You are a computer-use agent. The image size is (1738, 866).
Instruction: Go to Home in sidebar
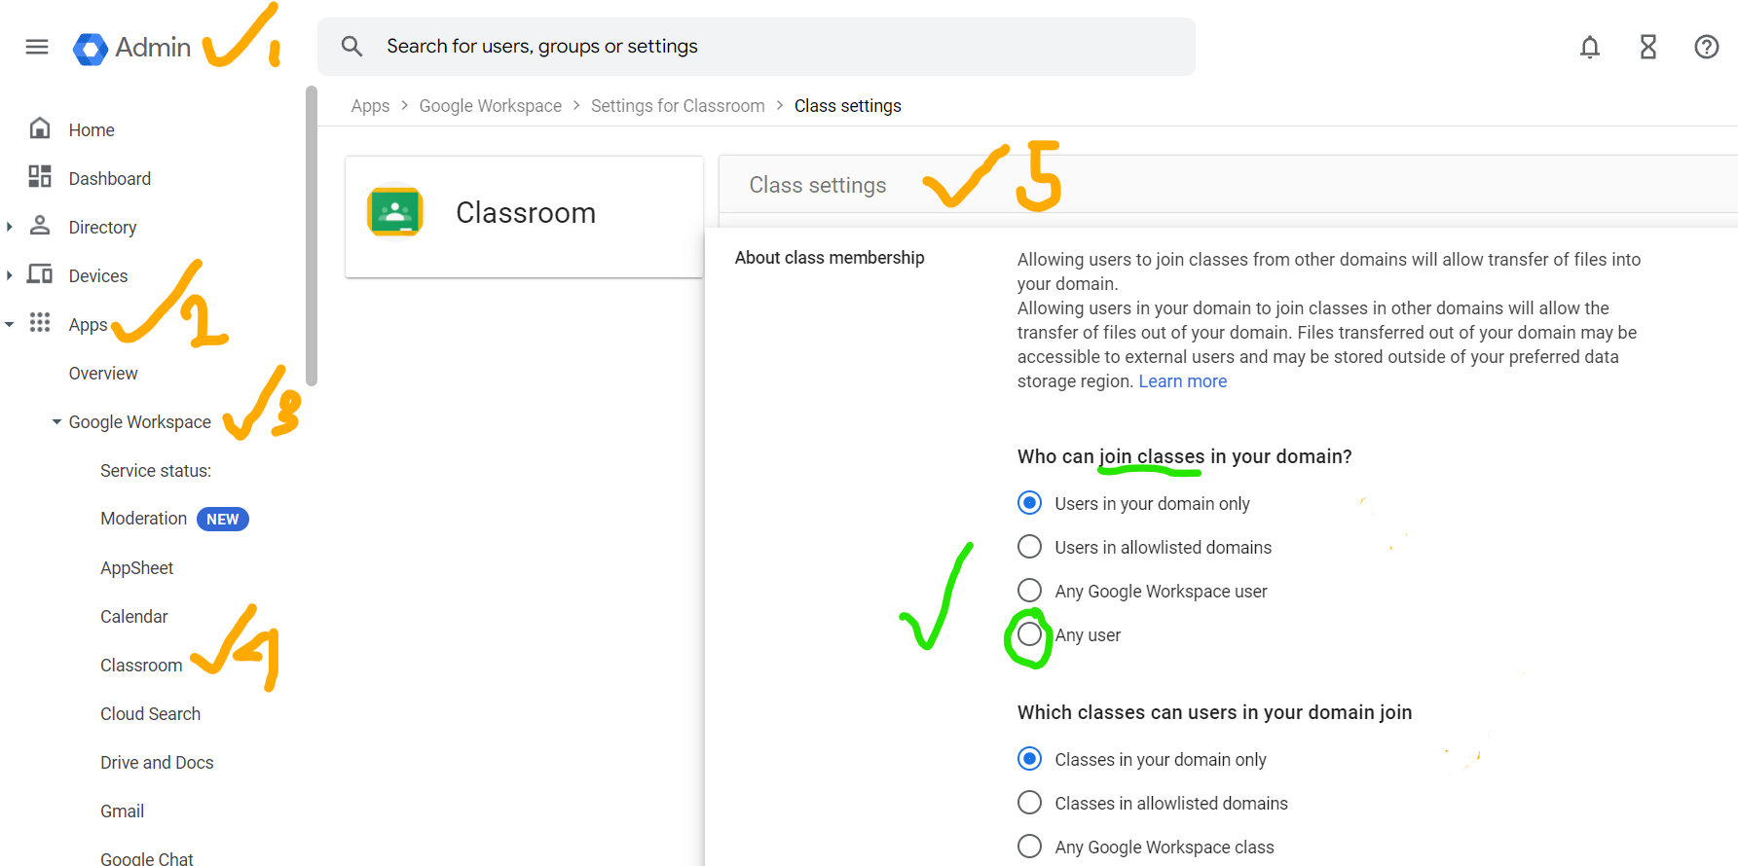tap(92, 130)
